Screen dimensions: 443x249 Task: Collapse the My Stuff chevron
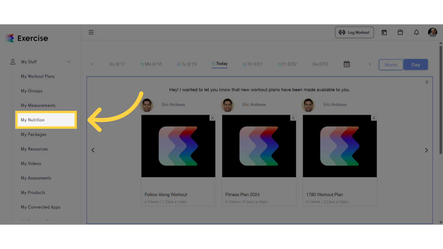pyautogui.click(x=69, y=62)
